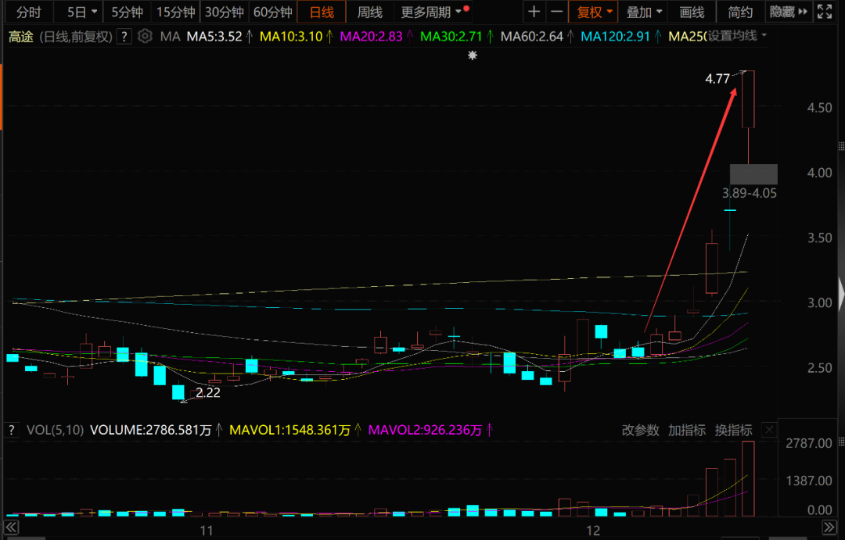Click the 4.77 high price label
The width and height of the screenshot is (845, 540).
(717, 79)
